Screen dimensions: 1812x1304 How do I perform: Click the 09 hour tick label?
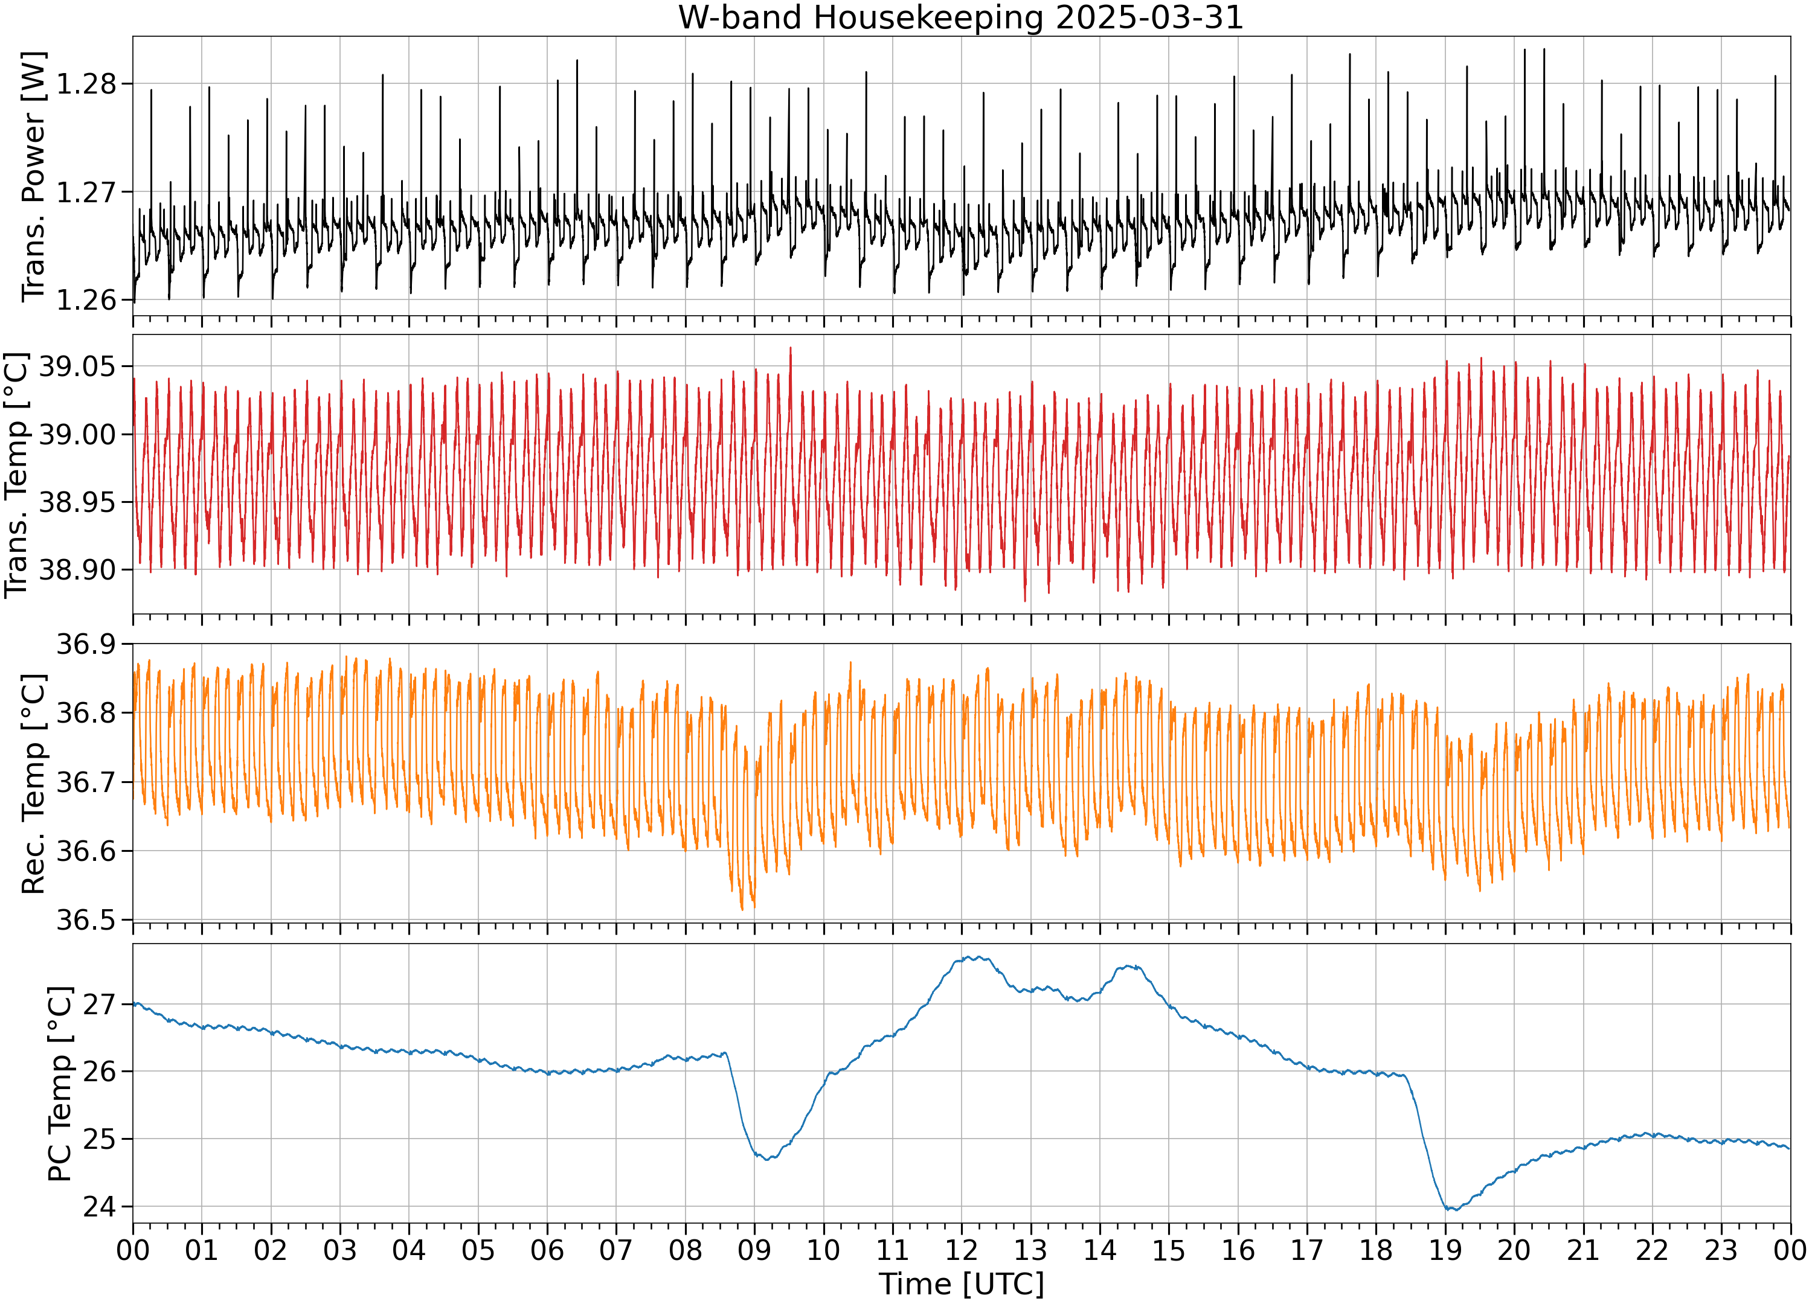pos(754,1250)
